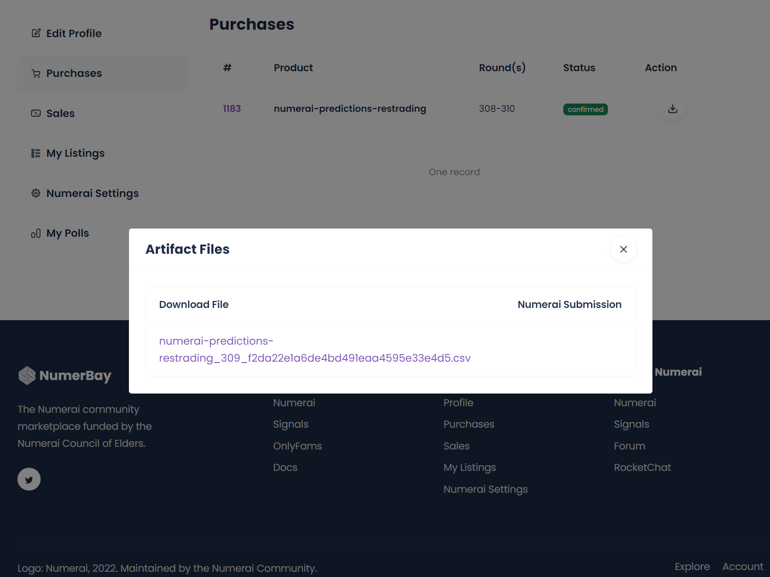Viewport: 770px width, 577px height.
Task: Click the Purchases cart icon
Action: 36,73
